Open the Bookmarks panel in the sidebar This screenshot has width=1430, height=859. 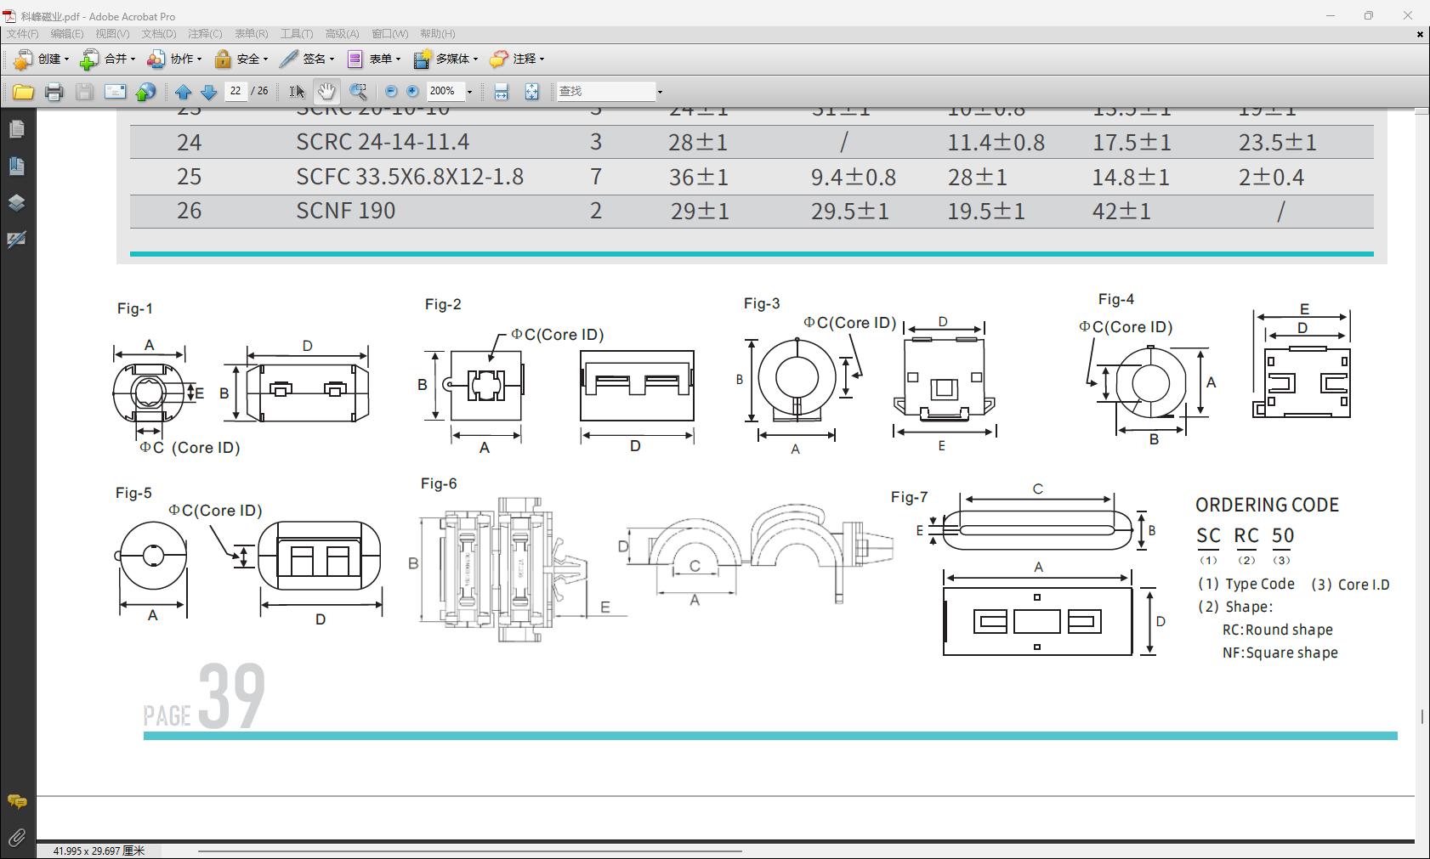(x=17, y=166)
